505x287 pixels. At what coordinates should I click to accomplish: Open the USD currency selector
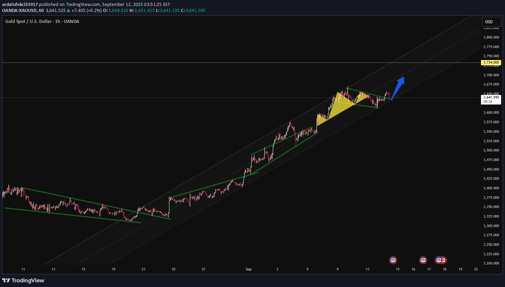coord(491,22)
